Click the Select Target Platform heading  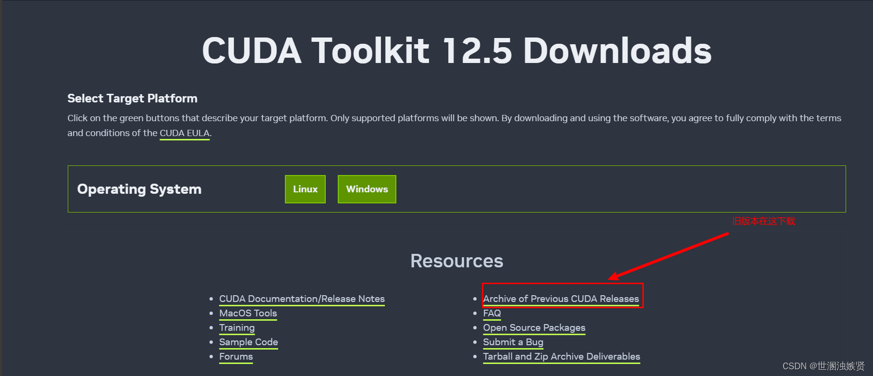[x=132, y=99]
